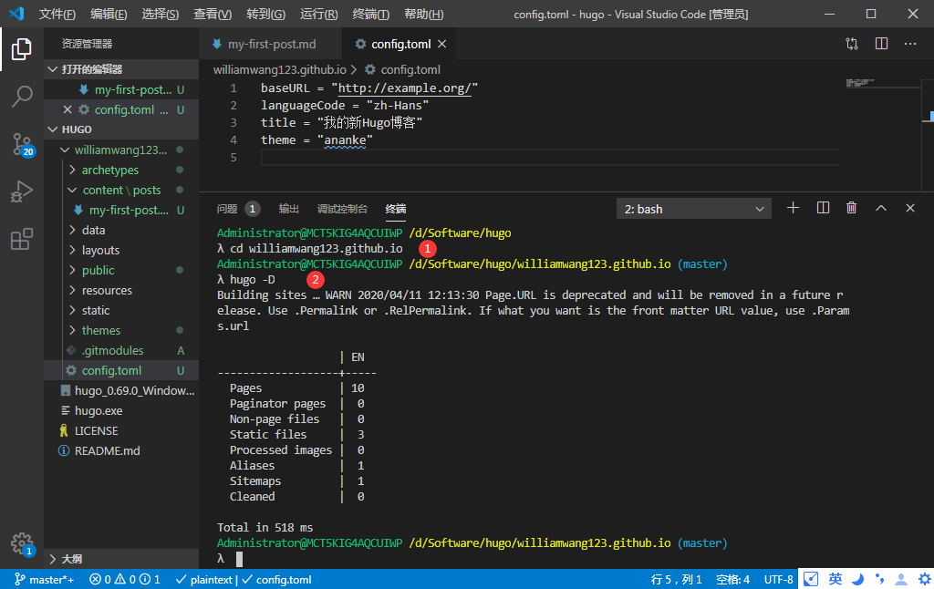Close config.toml in open editors list
Viewport: 934px width, 589px height.
point(67,109)
